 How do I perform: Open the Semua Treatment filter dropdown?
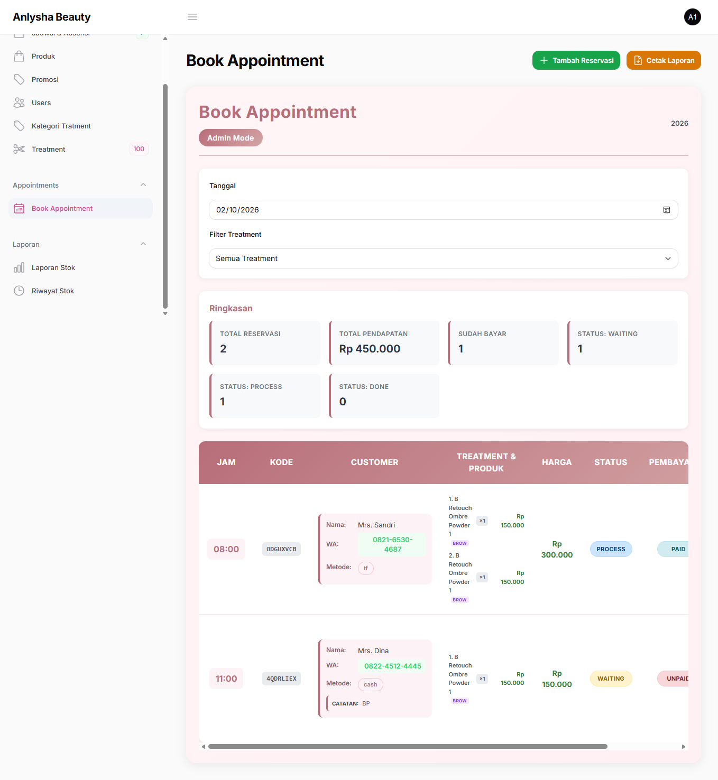coord(443,258)
